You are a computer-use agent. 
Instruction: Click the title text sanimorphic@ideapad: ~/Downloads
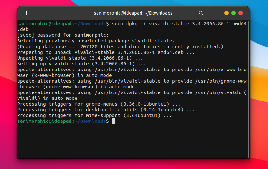pyautogui.click(x=133, y=13)
